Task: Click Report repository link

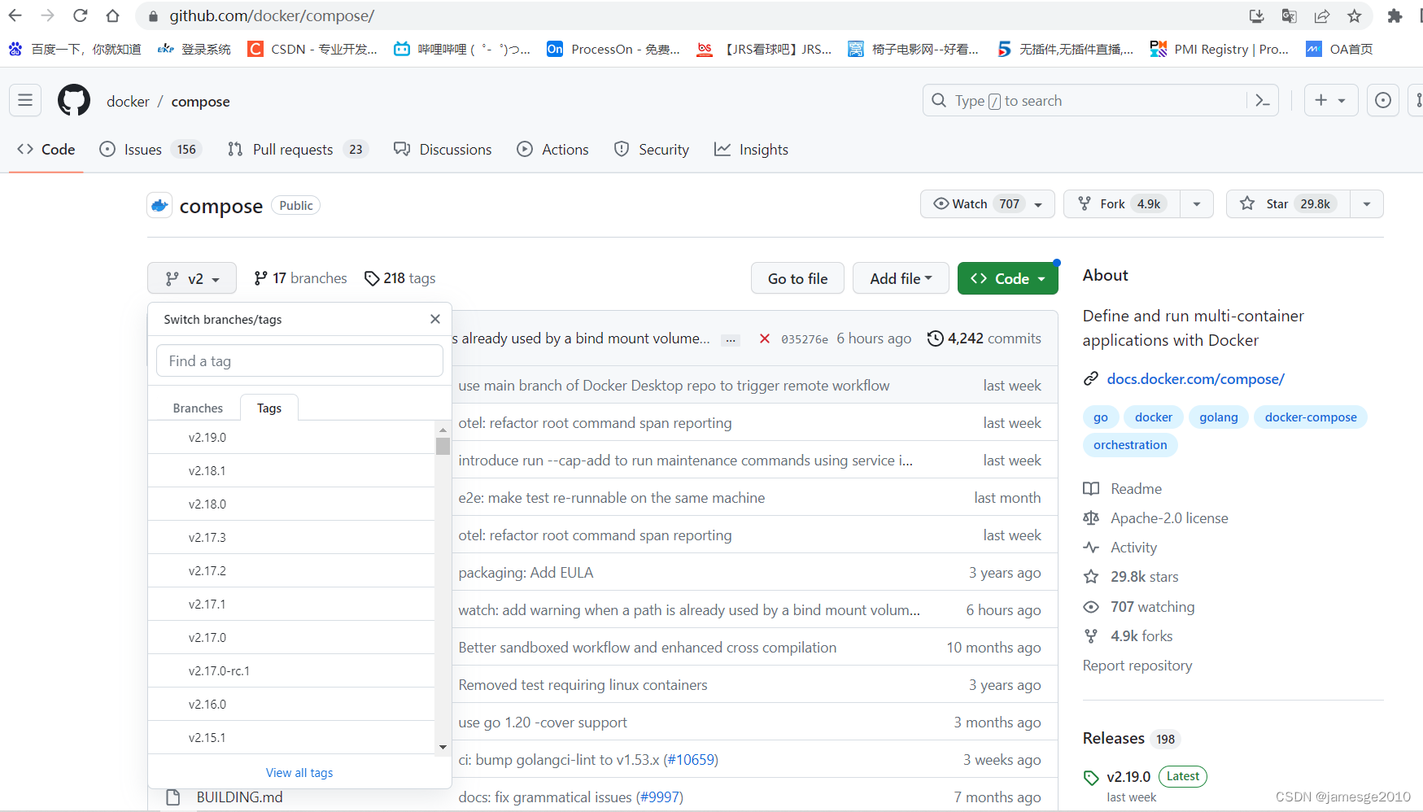Action: point(1137,665)
